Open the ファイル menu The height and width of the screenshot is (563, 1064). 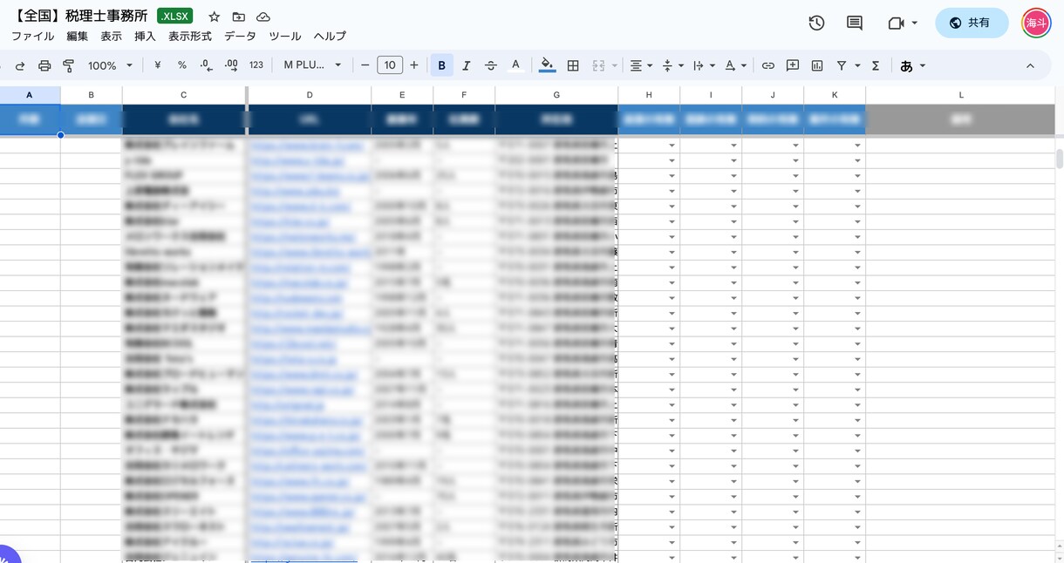pyautogui.click(x=32, y=37)
